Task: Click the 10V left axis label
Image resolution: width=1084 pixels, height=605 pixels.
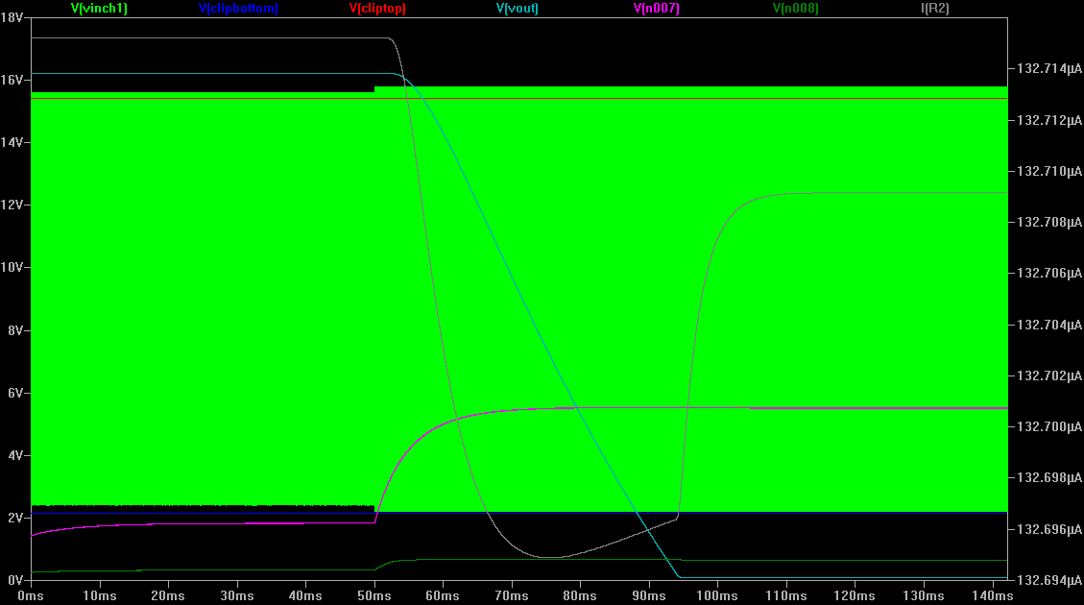Action: tap(12, 268)
